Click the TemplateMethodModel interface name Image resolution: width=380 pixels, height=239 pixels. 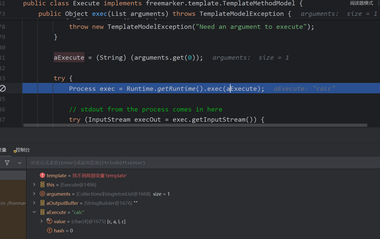[259, 3]
